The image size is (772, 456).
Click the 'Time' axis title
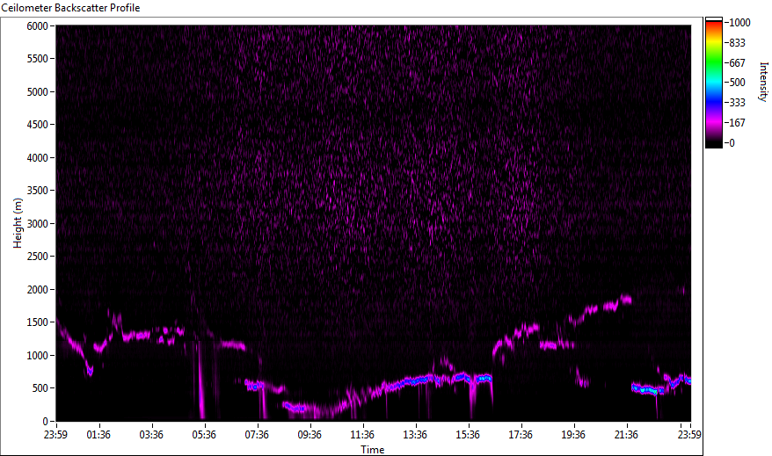point(373,450)
